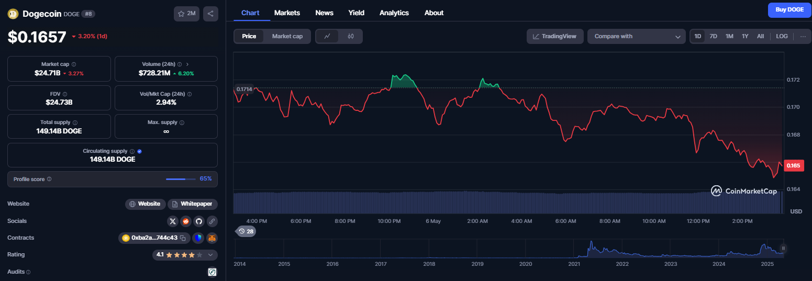Set chart range to 7D

coord(713,36)
